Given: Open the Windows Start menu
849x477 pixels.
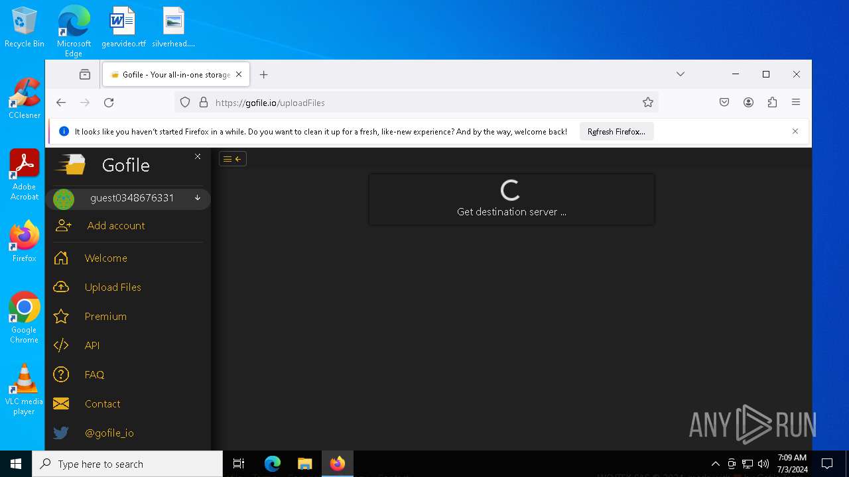Looking at the screenshot, I should (16, 464).
